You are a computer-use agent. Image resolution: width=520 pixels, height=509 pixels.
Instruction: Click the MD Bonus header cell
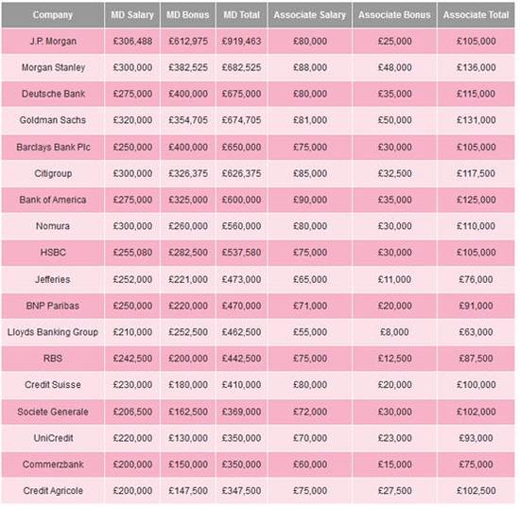tap(188, 15)
